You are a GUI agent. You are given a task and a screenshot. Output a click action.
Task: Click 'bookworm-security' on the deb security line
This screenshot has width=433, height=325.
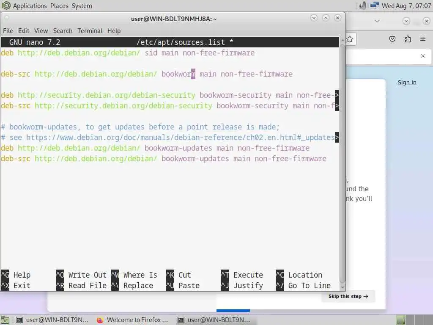[x=235, y=95]
